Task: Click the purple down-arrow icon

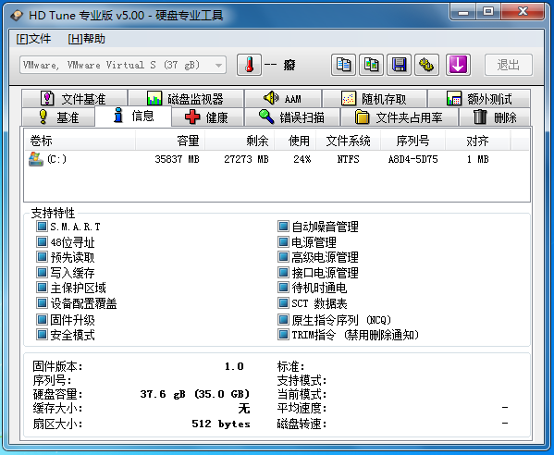Action: pyautogui.click(x=458, y=65)
